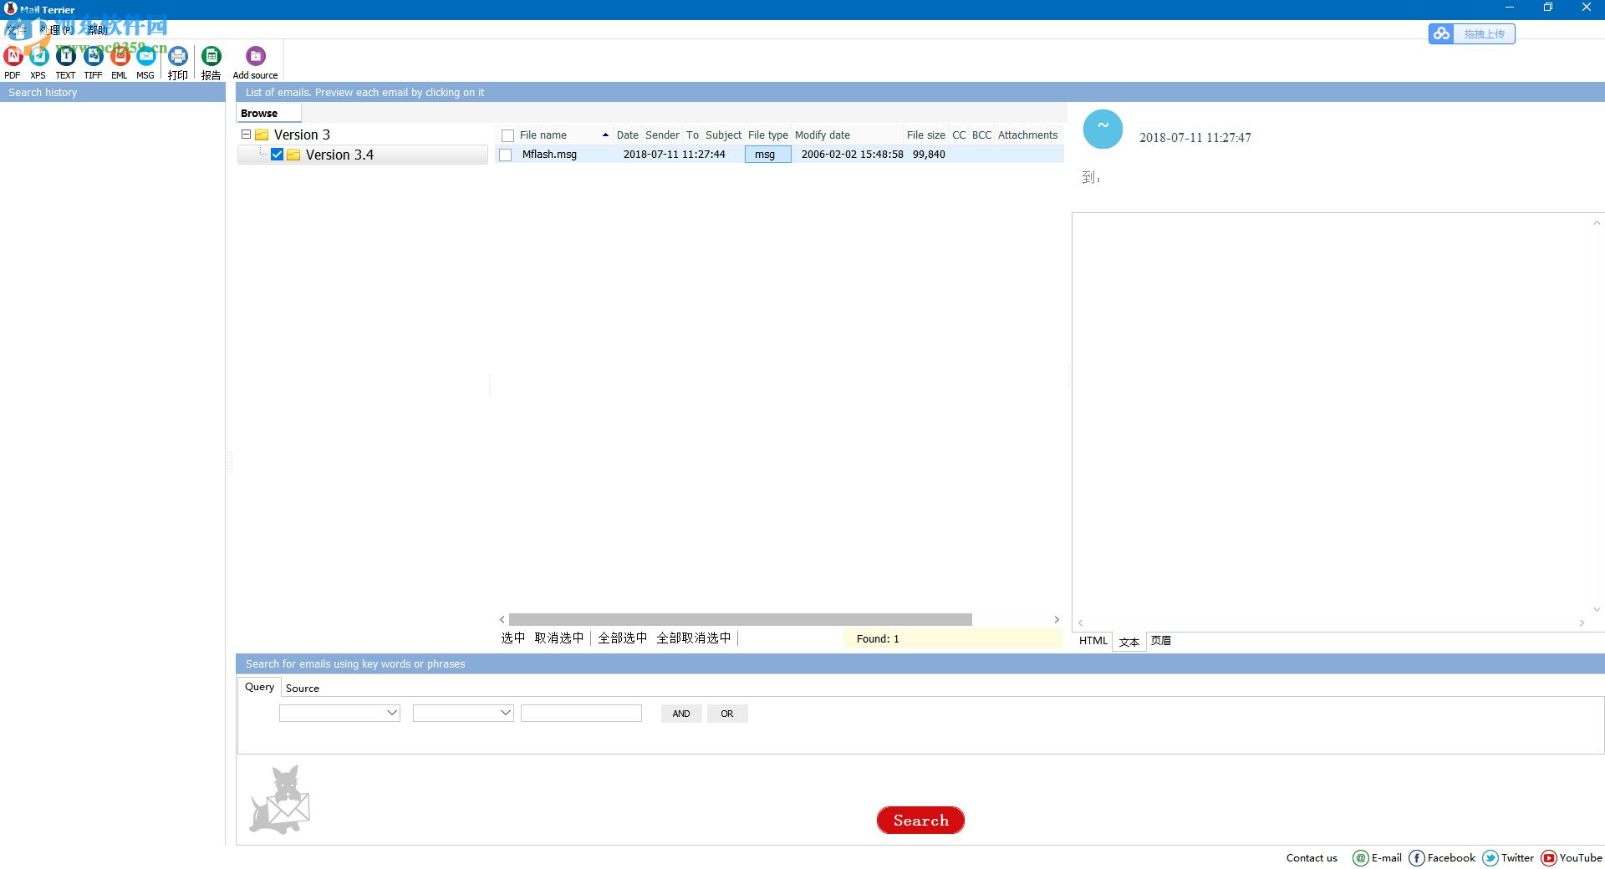Click the file size 99,840 cell
The width and height of the screenshot is (1605, 869).
pyautogui.click(x=929, y=155)
